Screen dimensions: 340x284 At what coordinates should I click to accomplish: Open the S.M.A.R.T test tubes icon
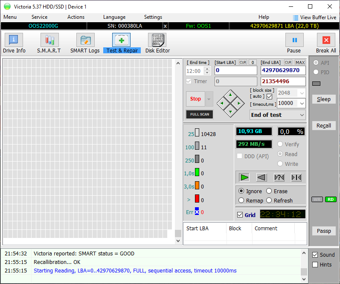point(49,40)
